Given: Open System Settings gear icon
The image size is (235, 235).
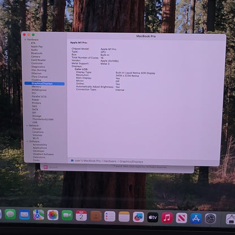Looking at the screenshot, I should click(x=210, y=219).
